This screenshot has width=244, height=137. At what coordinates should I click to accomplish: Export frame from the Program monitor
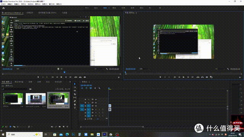click(207, 77)
